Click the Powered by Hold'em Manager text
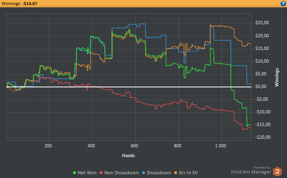 [251, 170]
